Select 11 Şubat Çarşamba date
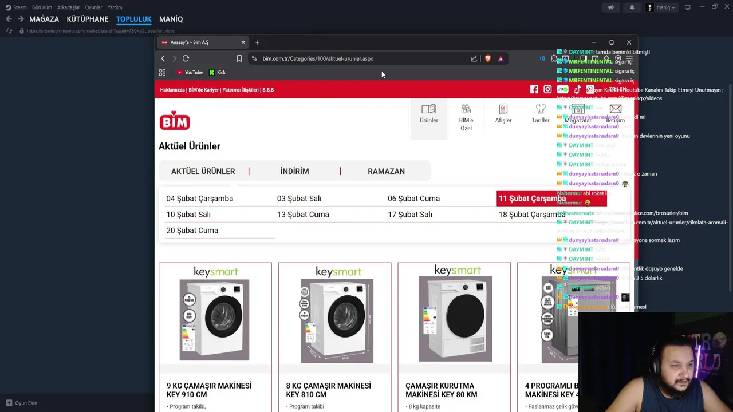This screenshot has height=412, width=733. pos(551,199)
